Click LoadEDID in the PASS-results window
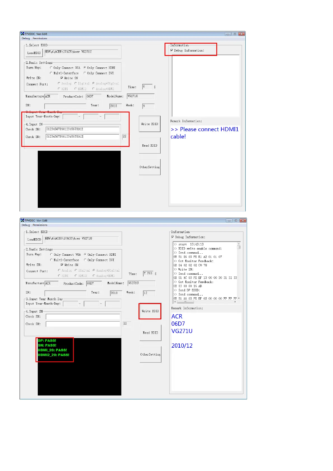The width and height of the screenshot is (333, 471). 34,239
